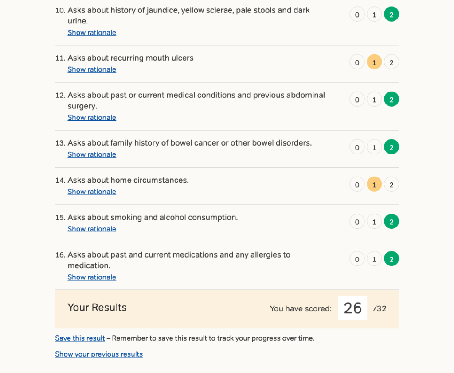454x373 pixels.
Task: Select score 1 for smoking and alcohol
Action: (374, 222)
